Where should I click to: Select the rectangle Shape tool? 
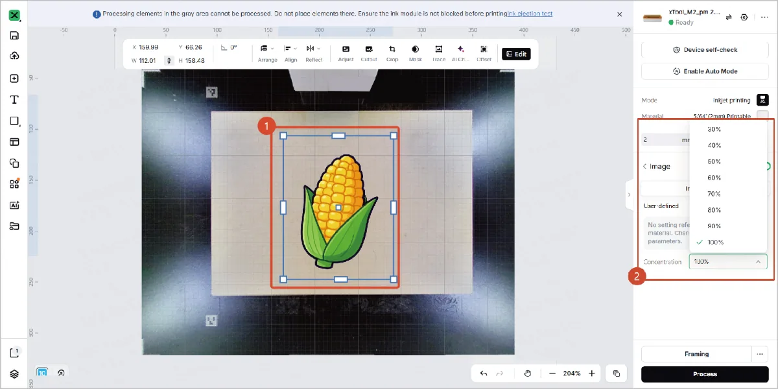tap(14, 121)
